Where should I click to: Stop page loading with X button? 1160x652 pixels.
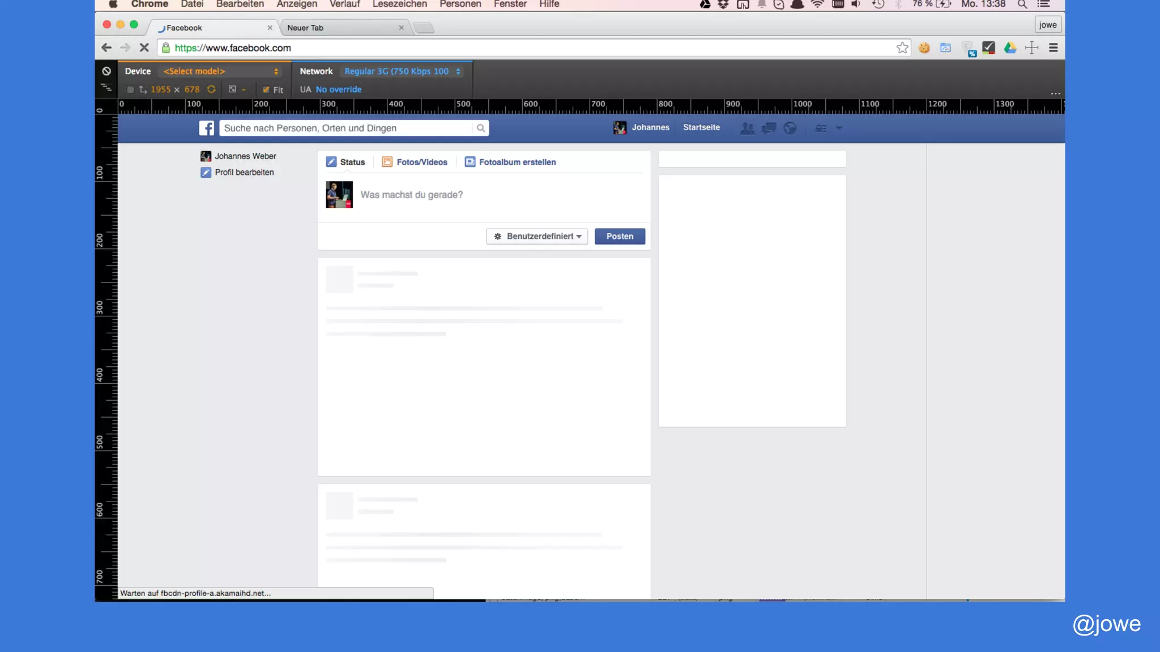(144, 48)
